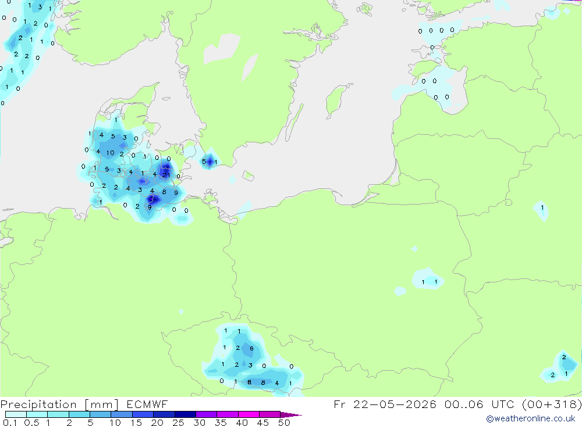Click the "ECMWF" model label

[147, 404]
